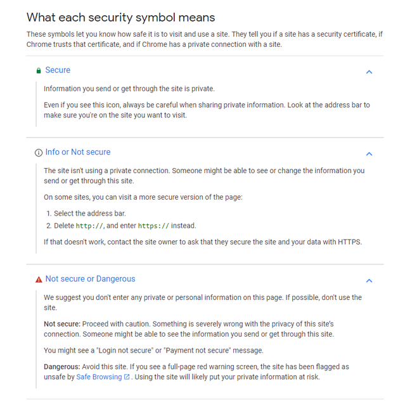Click the https:// code text

point(153,226)
